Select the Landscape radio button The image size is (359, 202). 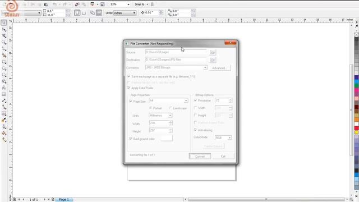pos(171,108)
